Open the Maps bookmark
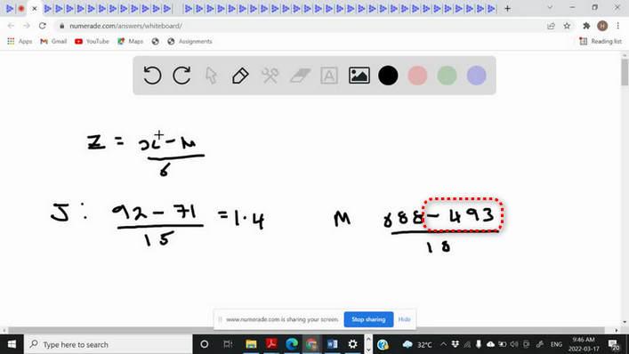 (x=131, y=41)
